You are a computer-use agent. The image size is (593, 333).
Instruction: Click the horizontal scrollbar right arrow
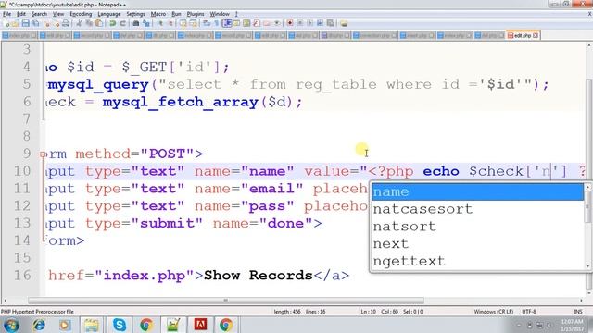581,301
